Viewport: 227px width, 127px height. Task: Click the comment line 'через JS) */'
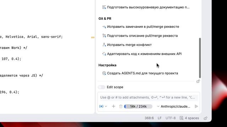(x=21, y=75)
